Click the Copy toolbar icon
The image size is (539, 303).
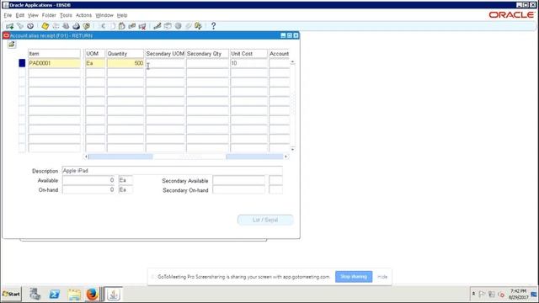pyautogui.click(x=112, y=26)
